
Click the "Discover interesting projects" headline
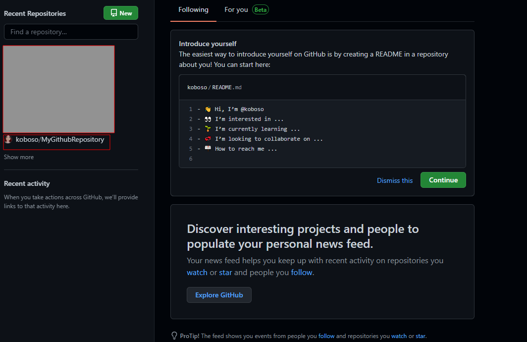tap(303, 236)
